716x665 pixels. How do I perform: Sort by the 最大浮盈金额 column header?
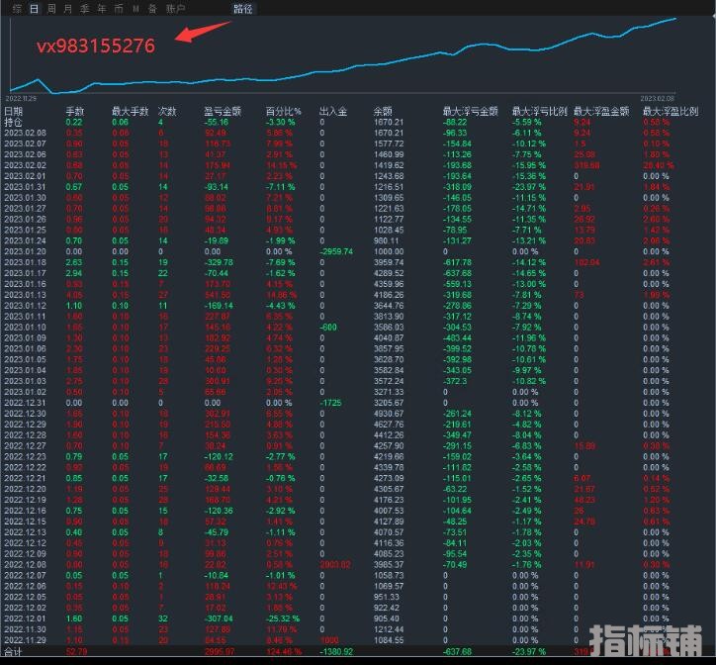(601, 111)
